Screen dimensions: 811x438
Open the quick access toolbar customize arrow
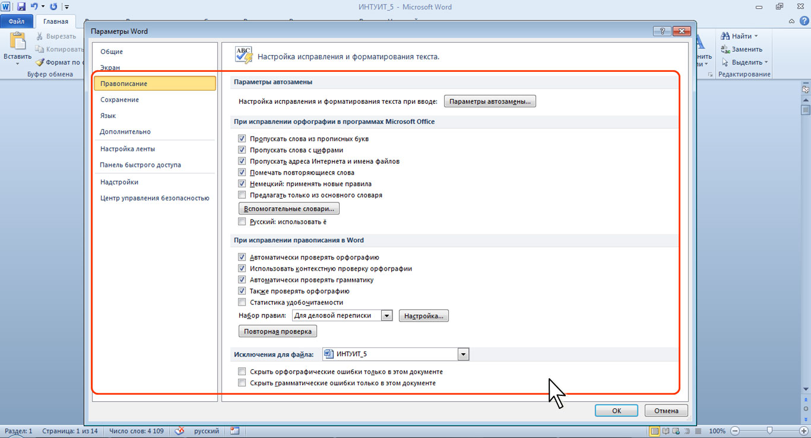point(66,8)
